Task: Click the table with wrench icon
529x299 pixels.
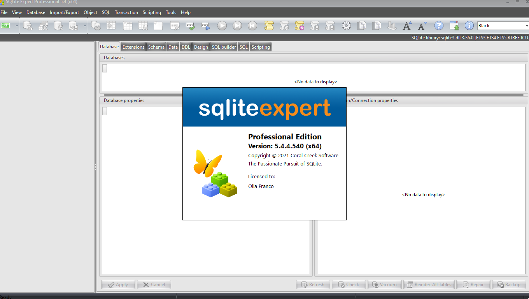Action: click(143, 26)
